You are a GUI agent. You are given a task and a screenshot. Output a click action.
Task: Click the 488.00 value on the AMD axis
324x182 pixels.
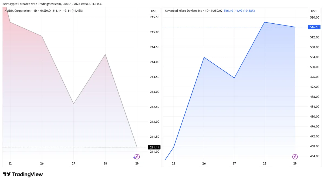(315, 97)
